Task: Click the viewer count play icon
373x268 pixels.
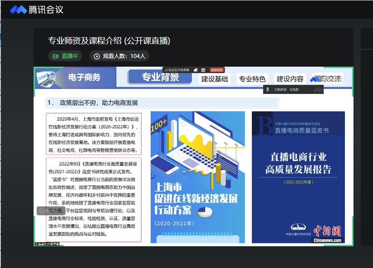Action: [x=97, y=56]
